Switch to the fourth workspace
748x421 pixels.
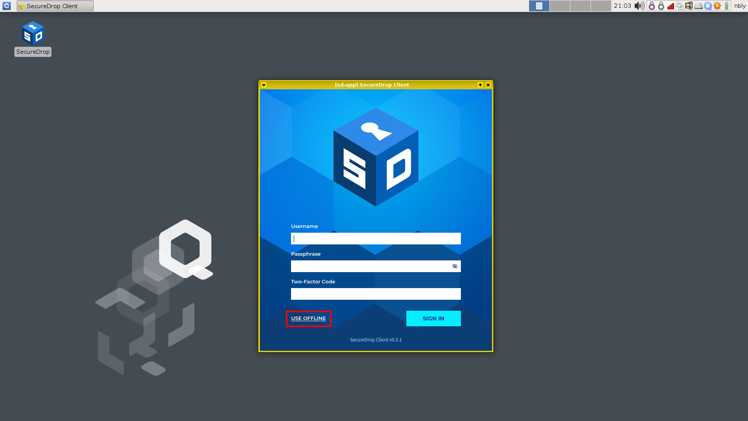tap(601, 6)
